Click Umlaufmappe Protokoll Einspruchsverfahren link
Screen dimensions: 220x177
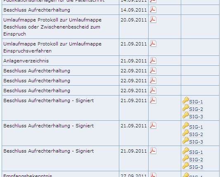click(52, 47)
